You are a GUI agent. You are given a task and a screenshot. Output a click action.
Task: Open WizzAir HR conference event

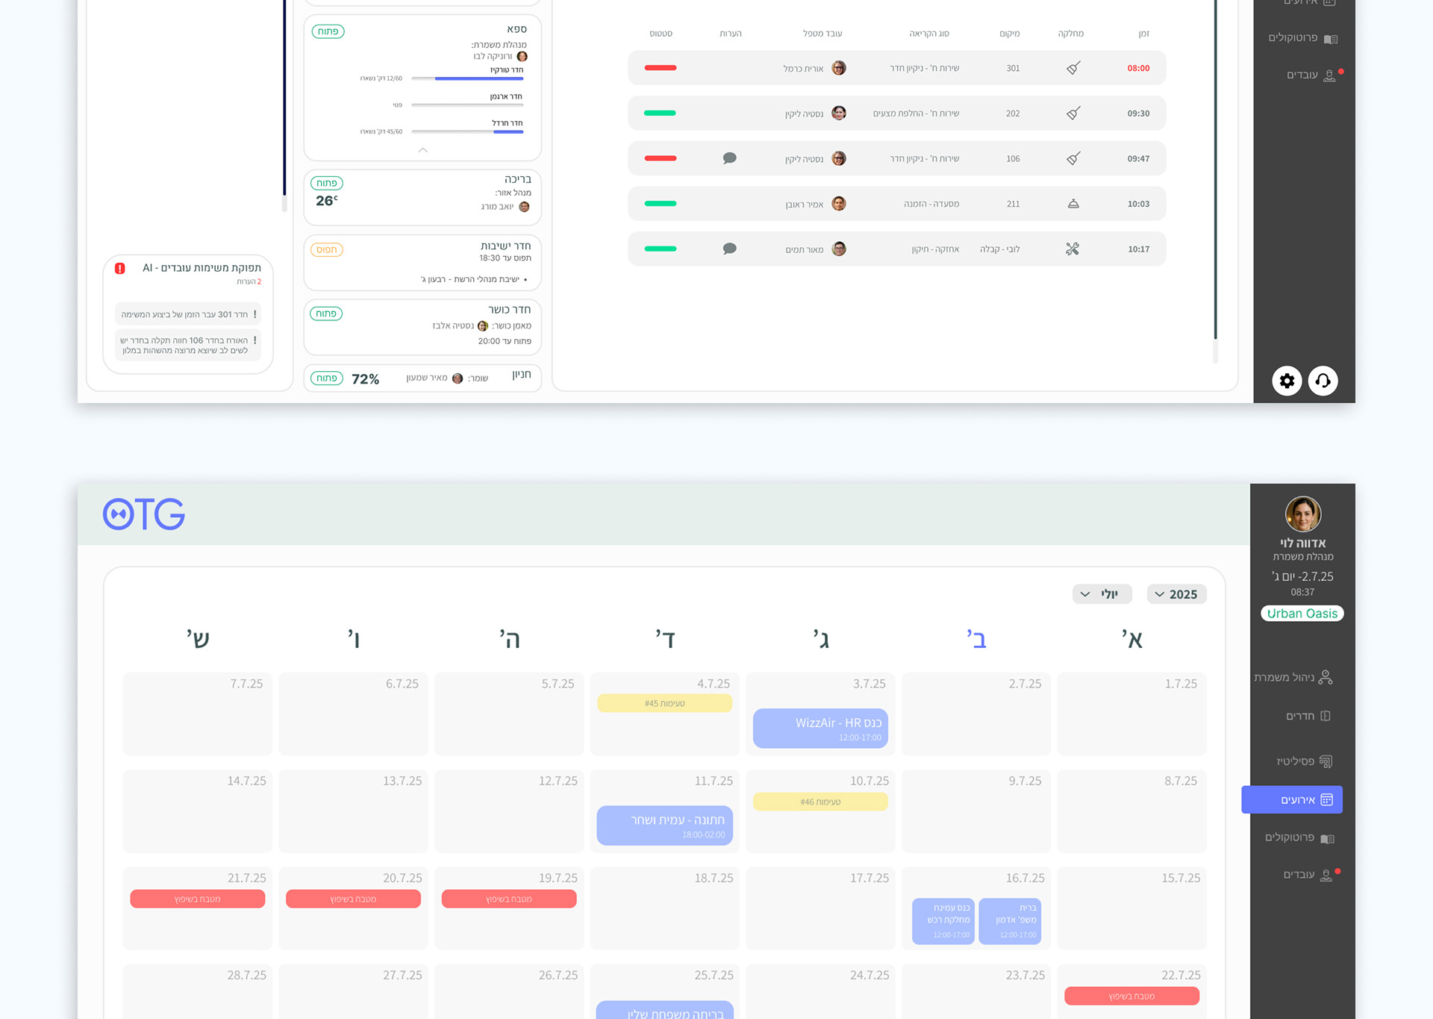(820, 728)
